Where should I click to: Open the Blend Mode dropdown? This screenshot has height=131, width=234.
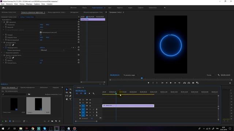click(x=52, y=50)
